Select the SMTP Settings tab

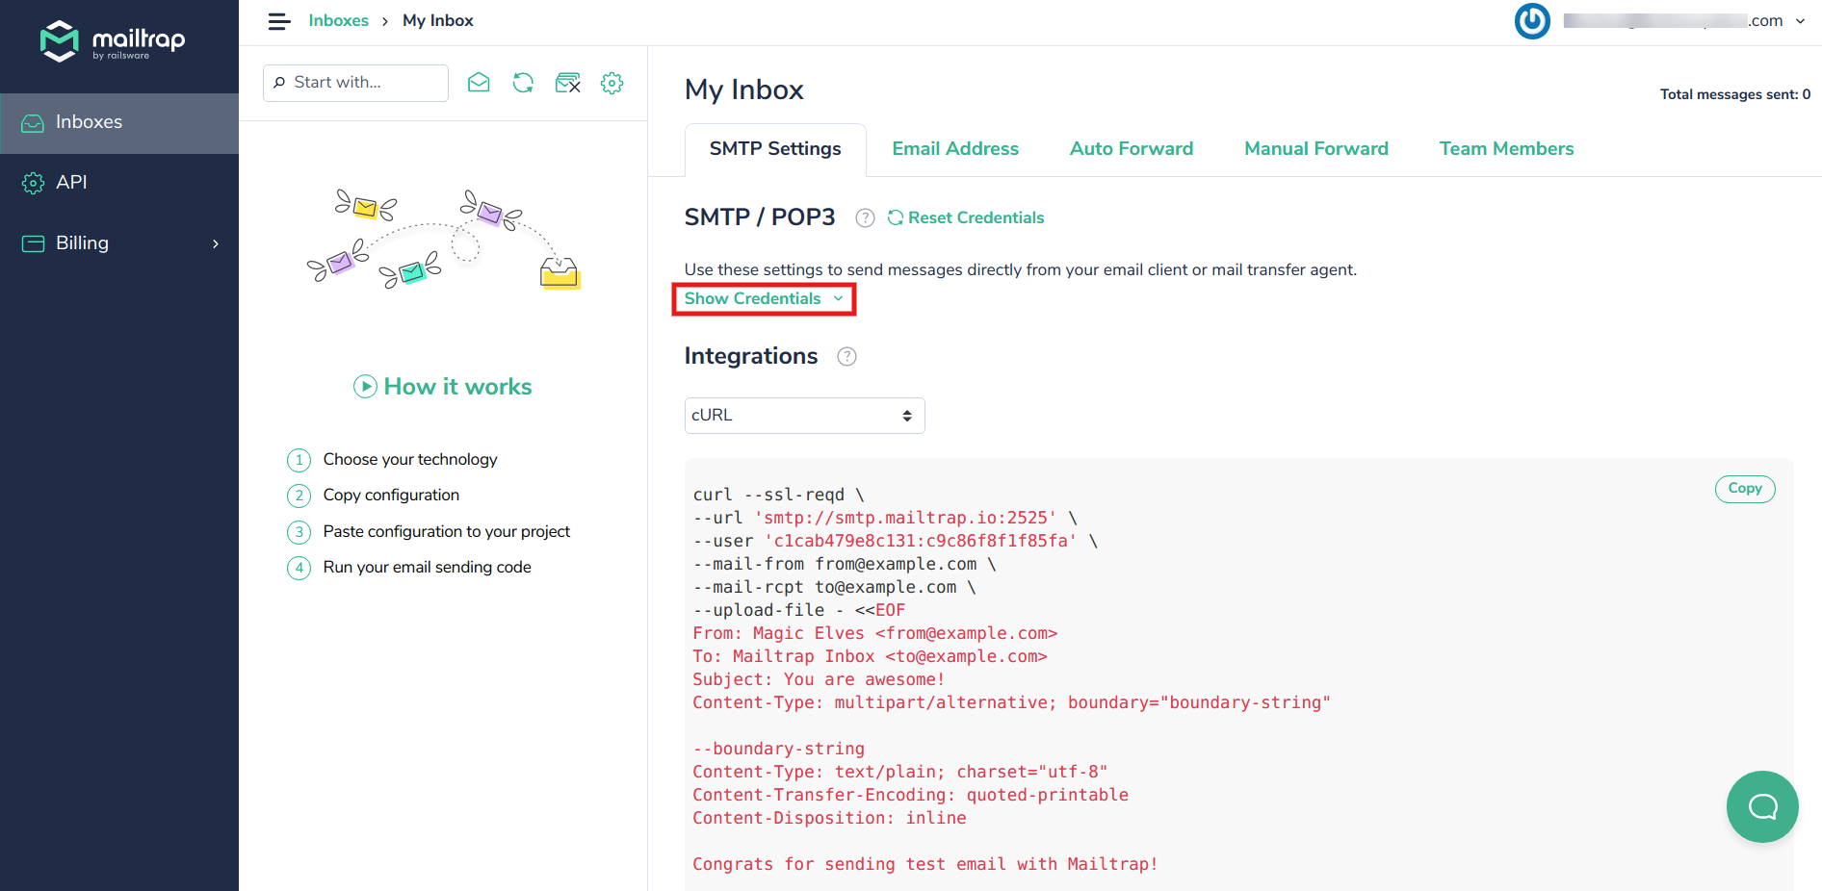click(x=775, y=149)
